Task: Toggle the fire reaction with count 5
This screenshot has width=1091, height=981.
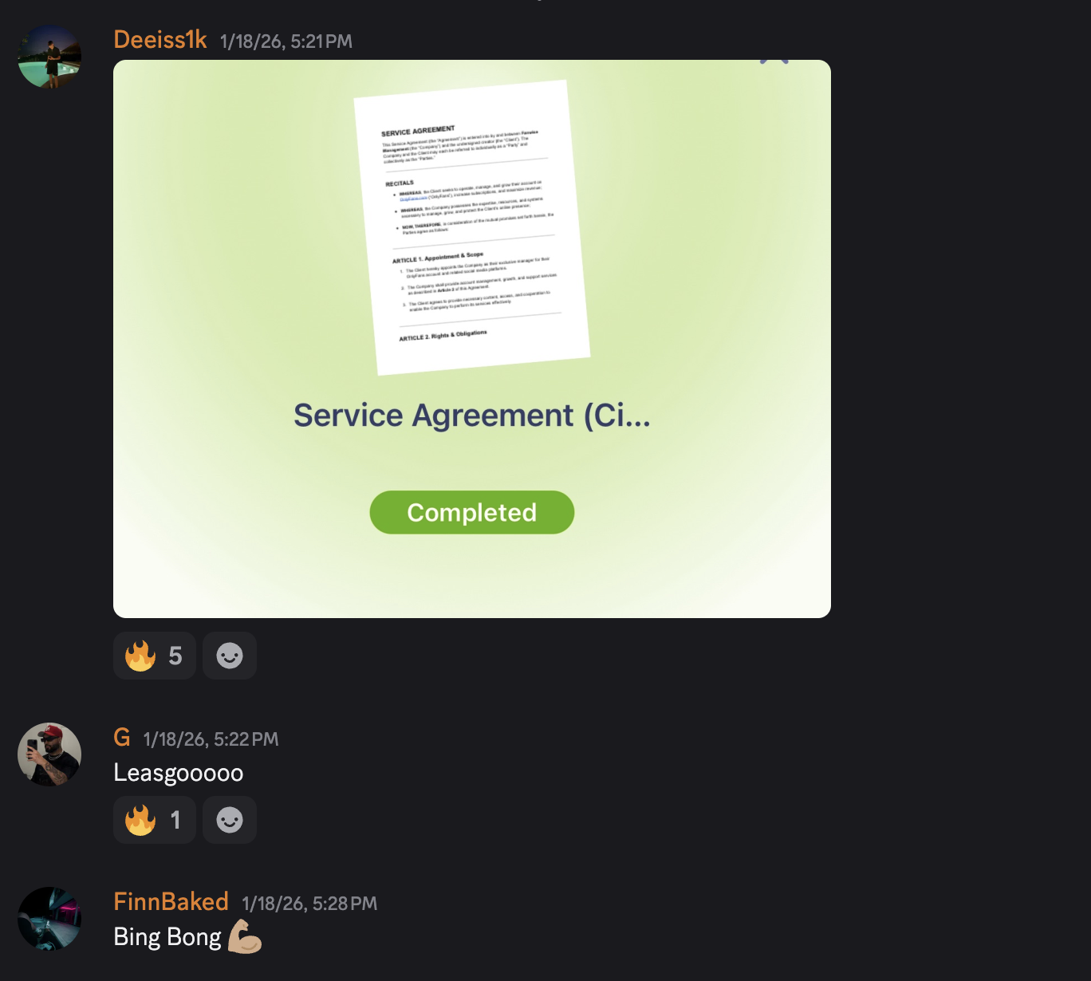Action: (155, 656)
